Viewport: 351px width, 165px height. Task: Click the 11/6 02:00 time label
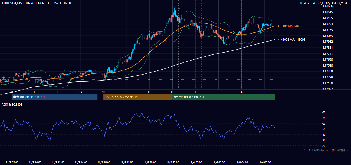pyautogui.click(x=219, y=163)
